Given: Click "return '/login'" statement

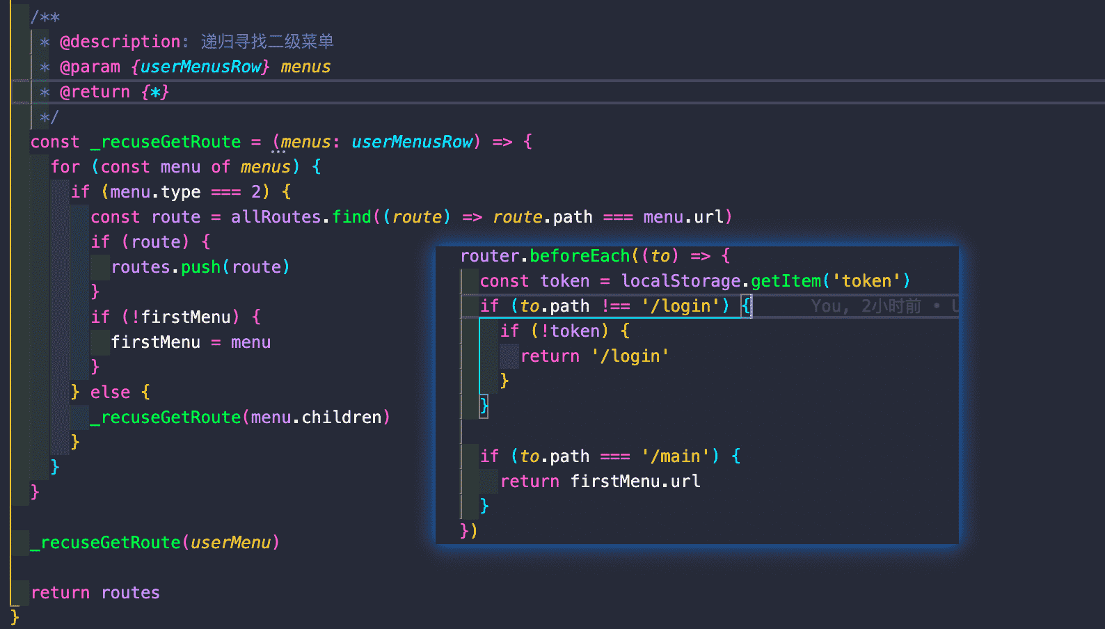Looking at the screenshot, I should [x=595, y=356].
